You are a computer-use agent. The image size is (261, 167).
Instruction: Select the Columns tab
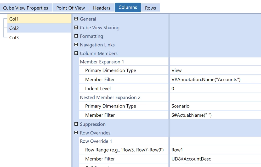(128, 7)
